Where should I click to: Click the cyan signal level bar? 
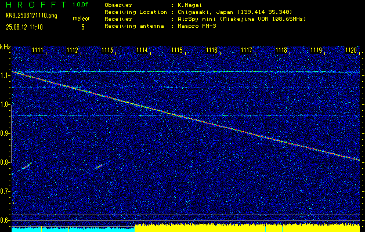coord(73,229)
